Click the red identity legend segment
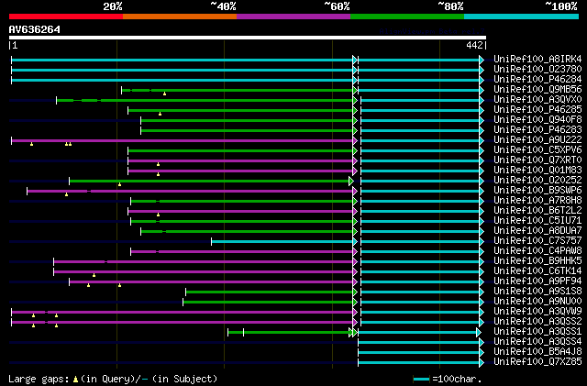The image size is (587, 386). [x=66, y=17]
